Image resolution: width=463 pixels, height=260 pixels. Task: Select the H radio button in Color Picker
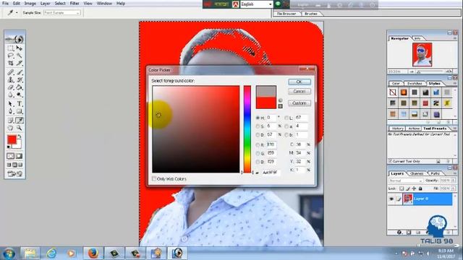258,118
